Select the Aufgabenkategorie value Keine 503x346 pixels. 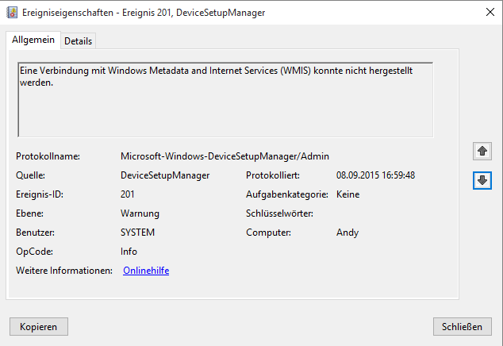pyautogui.click(x=347, y=194)
